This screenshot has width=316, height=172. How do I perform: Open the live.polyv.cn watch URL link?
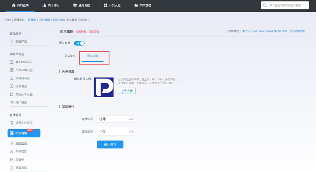pos(265,31)
